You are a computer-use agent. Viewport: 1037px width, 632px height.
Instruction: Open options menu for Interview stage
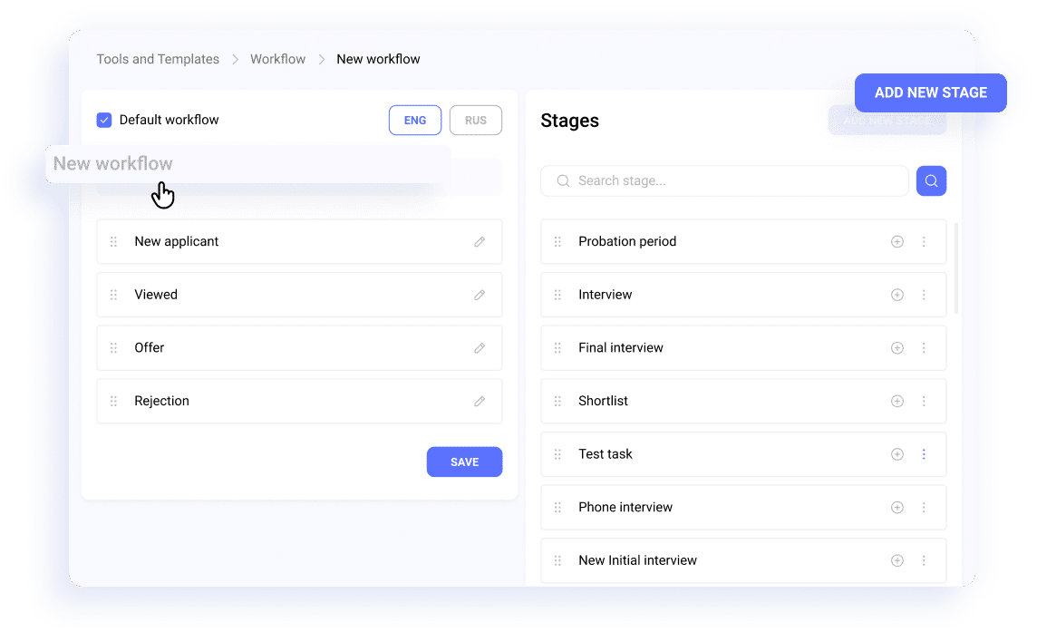[924, 295]
